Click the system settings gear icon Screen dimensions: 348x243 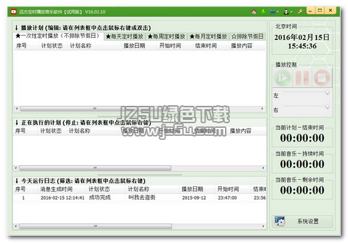[280, 221]
